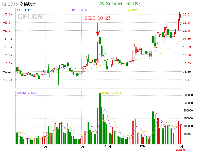Click the CFi.CN watermark logo
Image resolution: width=203 pixels, height=152 pixels.
[30, 17]
